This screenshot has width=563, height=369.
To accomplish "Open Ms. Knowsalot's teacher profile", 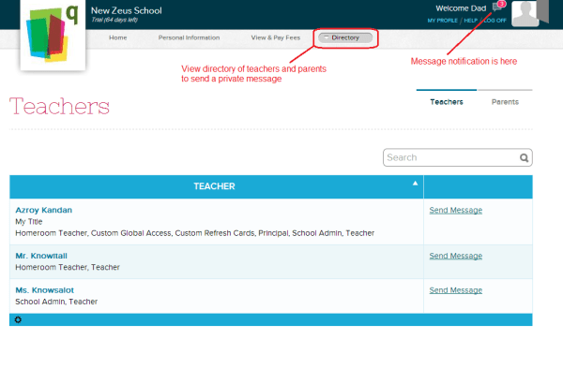I will click(x=44, y=290).
